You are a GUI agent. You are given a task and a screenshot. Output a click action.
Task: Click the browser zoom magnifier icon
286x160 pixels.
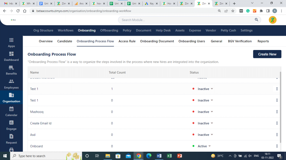pyautogui.click(x=219, y=11)
